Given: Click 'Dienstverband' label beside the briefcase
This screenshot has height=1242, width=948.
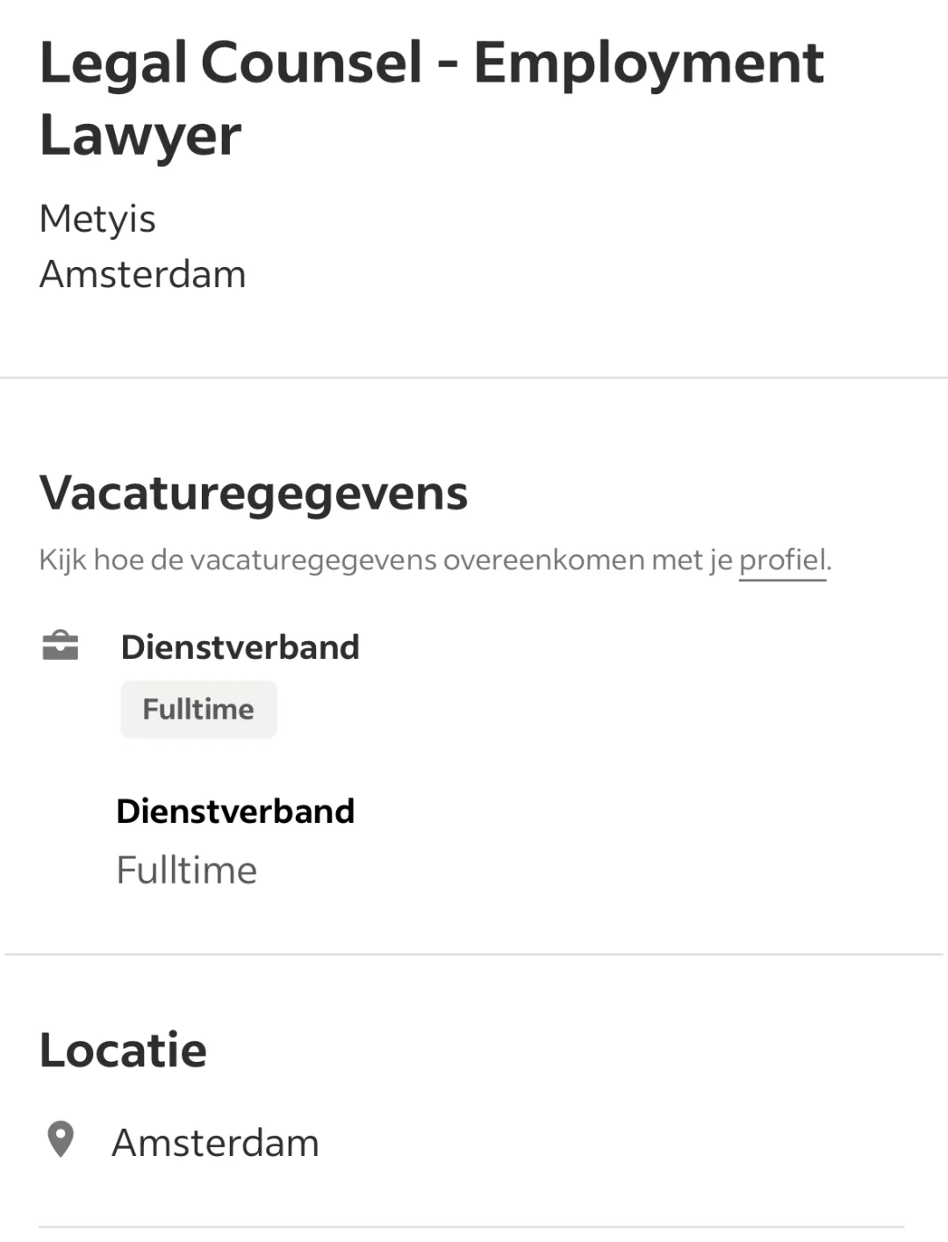Looking at the screenshot, I should (x=240, y=647).
